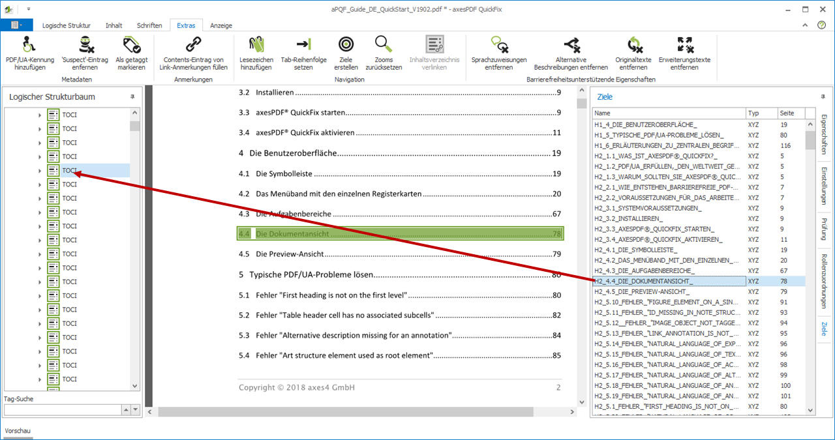The width and height of the screenshot is (835, 440).
Task: Click TOC entry '4 Die Benutzeroberfläche'
Action: (400, 153)
